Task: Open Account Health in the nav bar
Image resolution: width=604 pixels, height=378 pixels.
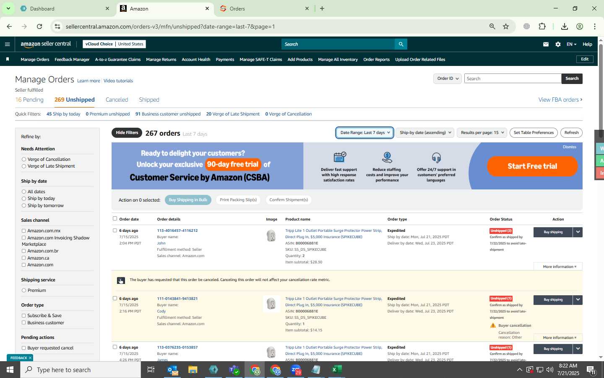Action: 196,60
